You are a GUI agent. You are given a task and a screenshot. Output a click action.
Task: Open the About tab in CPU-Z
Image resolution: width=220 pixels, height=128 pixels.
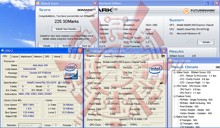click(x=57, y=56)
